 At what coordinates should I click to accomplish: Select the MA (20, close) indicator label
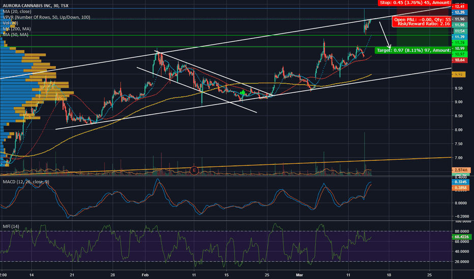(x=17, y=12)
